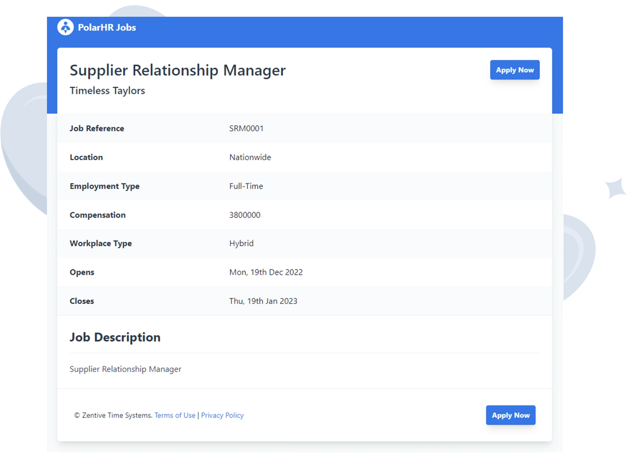Click the opening date Mon, 19th Dec 2022

tap(266, 272)
